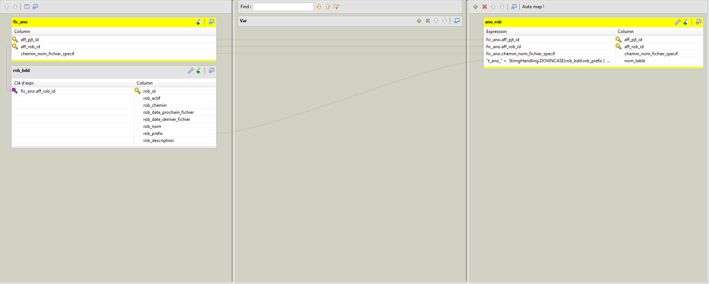Image resolution: width=709 pixels, height=284 pixels.
Task: Select aff_rob_id column in fic_ano
Action: (x=114, y=47)
